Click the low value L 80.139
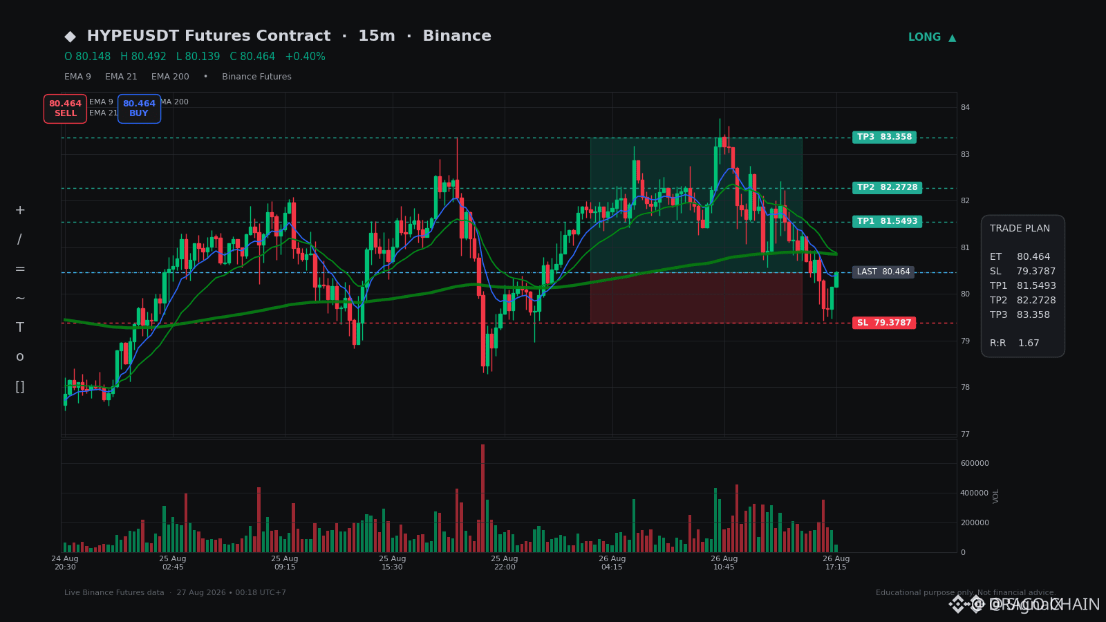 click(198, 57)
